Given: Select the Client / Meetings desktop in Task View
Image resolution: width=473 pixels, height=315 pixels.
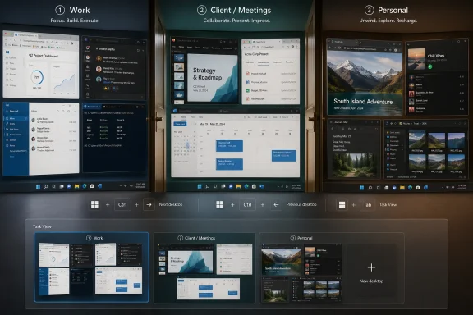Looking at the screenshot, I should [x=204, y=267].
